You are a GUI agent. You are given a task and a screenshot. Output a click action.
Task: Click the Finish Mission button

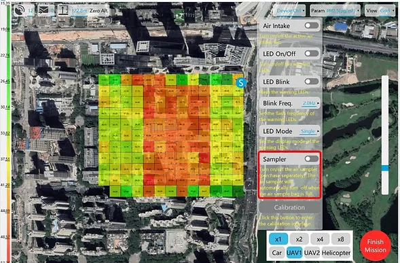376,245
